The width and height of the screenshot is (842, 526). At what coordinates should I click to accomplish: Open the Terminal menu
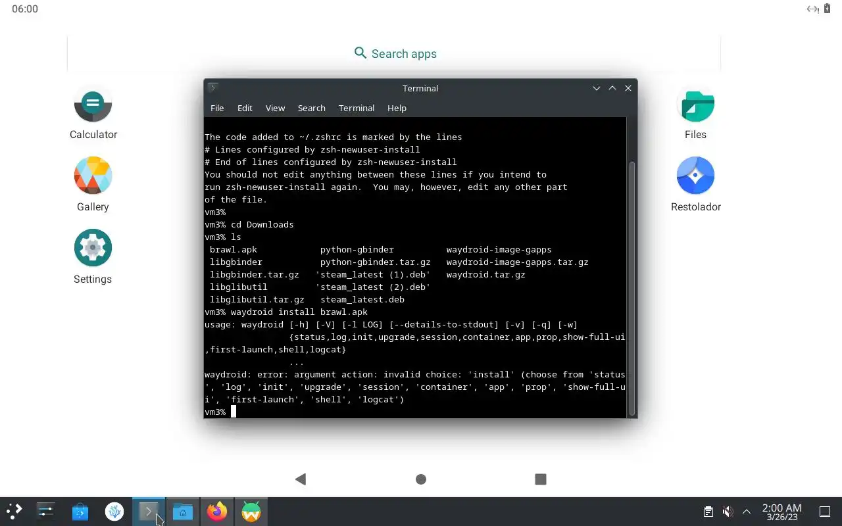357,108
